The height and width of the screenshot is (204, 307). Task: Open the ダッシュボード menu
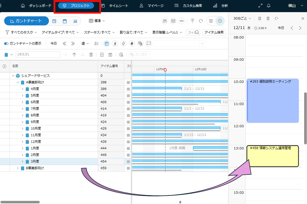click(36, 6)
